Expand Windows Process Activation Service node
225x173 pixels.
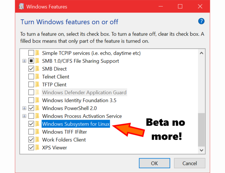pyautogui.click(x=24, y=116)
